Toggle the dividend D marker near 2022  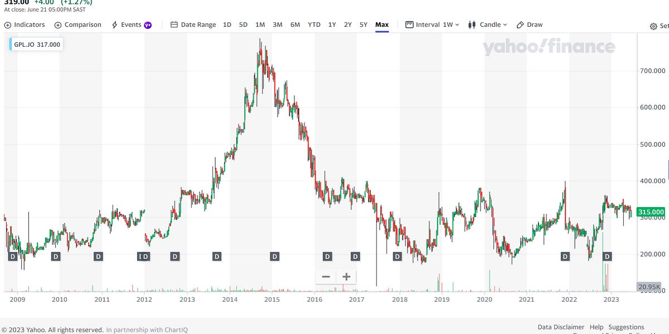click(565, 256)
